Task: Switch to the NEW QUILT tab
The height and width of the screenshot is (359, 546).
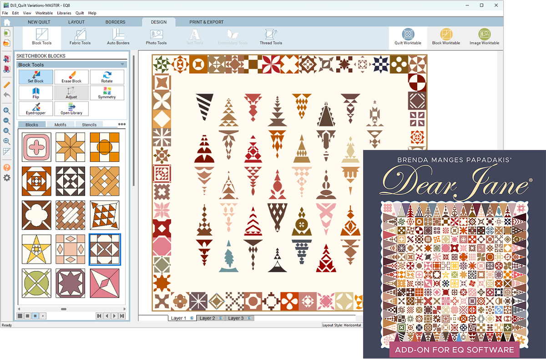Action: 39,22
